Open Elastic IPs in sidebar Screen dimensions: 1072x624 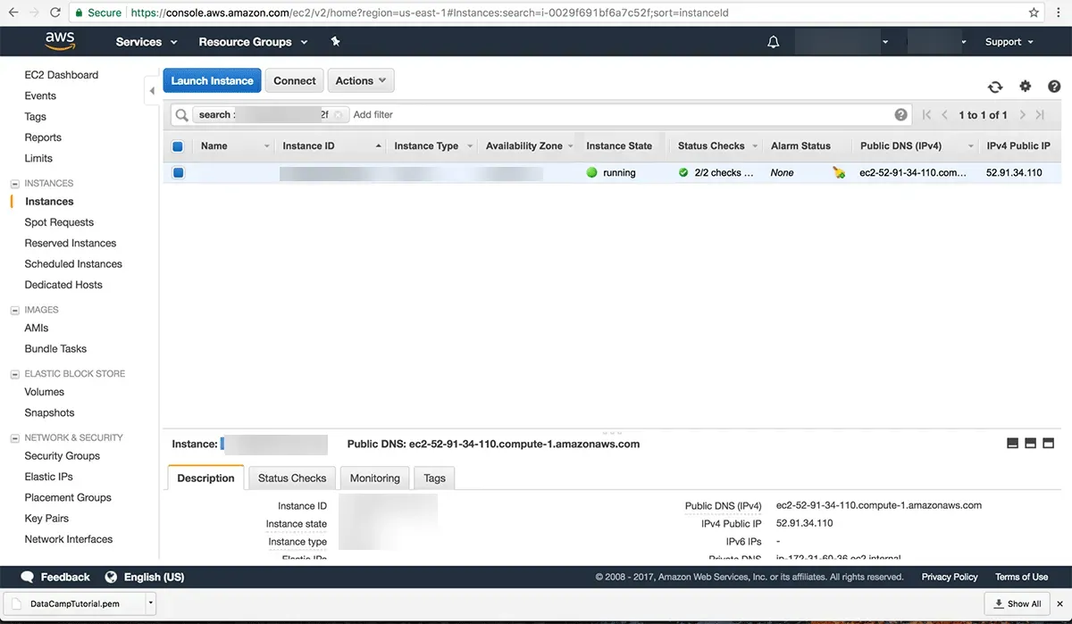click(x=49, y=477)
